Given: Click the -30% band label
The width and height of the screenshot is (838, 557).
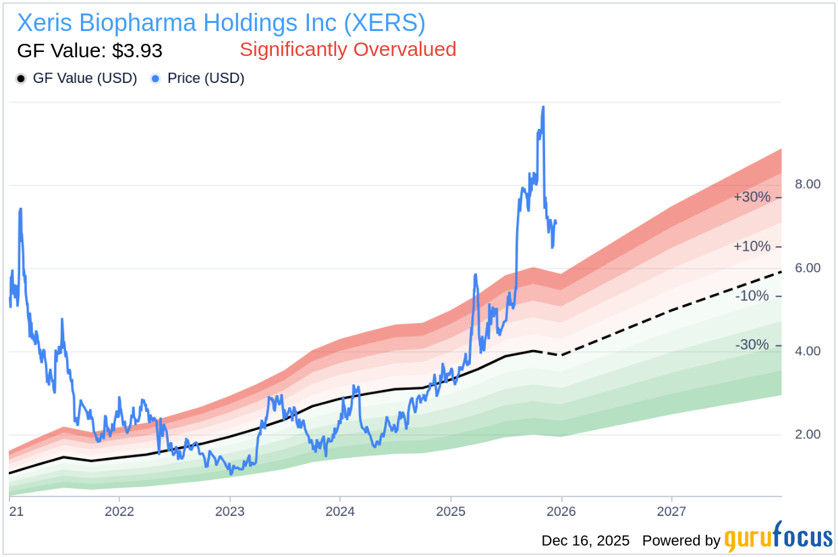Looking at the screenshot, I should click(752, 345).
